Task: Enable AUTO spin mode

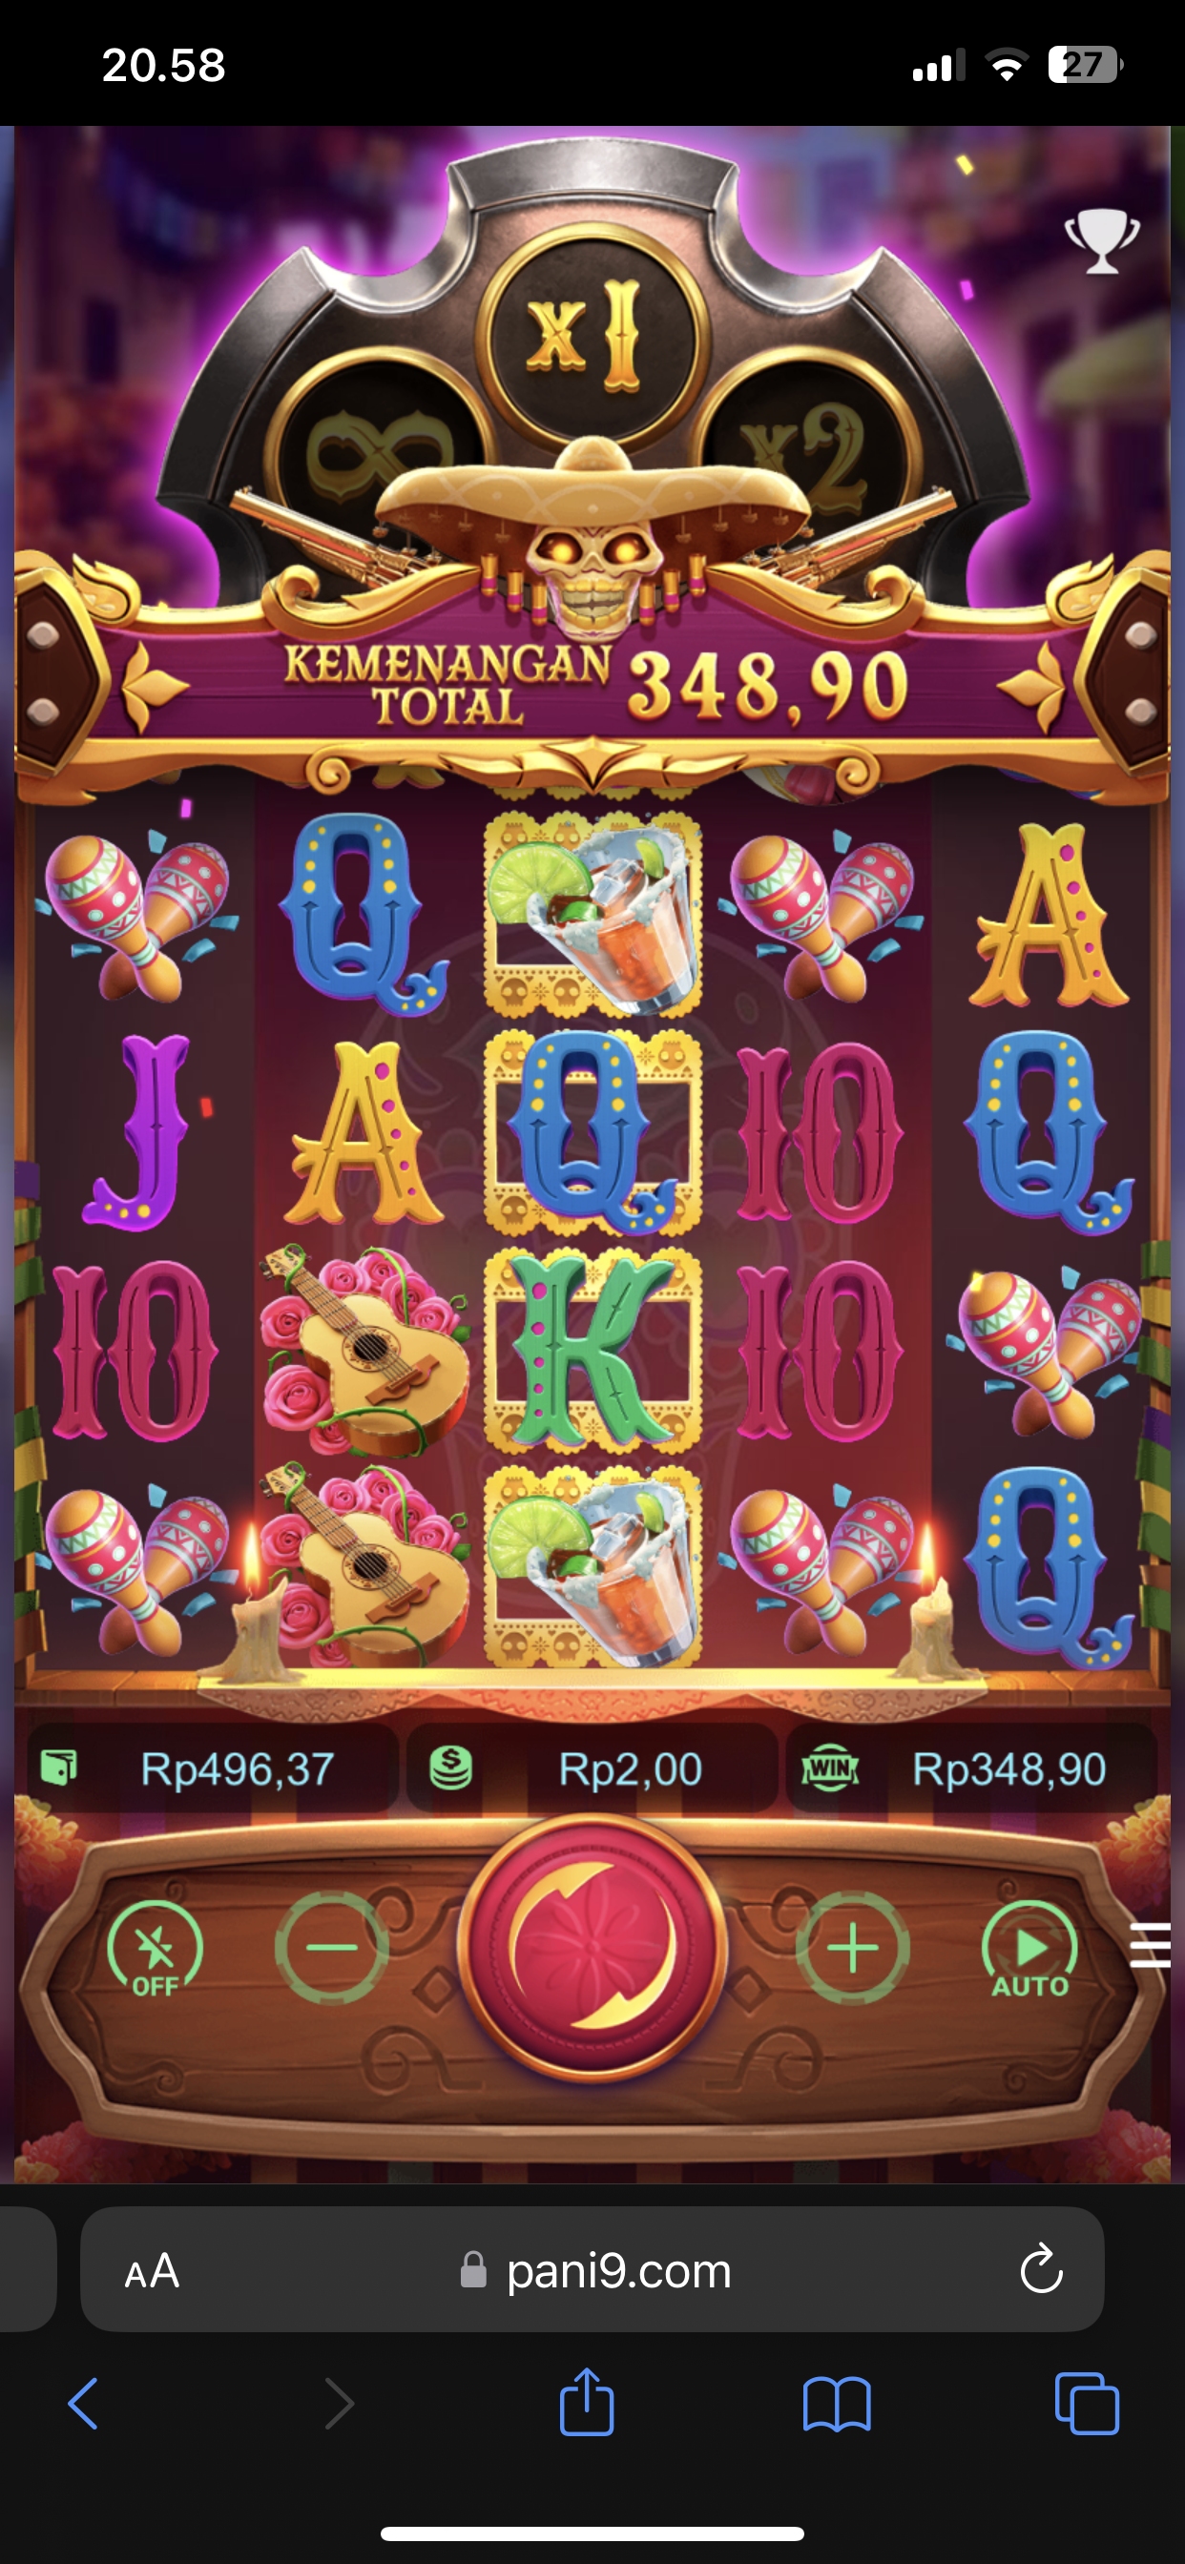Action: click(x=1029, y=1949)
